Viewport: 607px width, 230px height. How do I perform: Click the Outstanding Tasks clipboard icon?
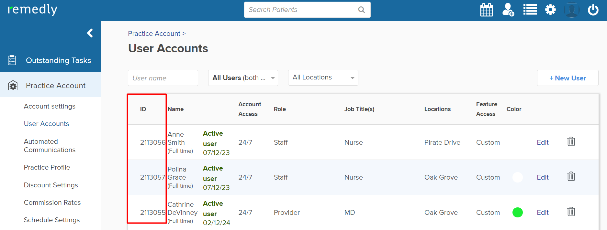(x=12, y=60)
